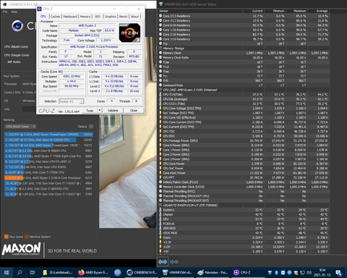
Task: Click the Current column header in HWiNFO
Action: coord(253,11)
